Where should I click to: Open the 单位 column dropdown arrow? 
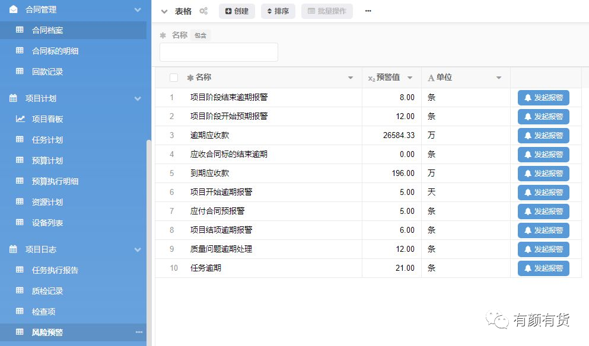tap(499, 78)
